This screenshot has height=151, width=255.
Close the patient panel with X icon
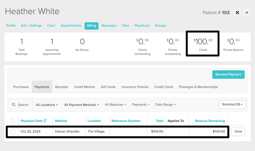point(247,13)
